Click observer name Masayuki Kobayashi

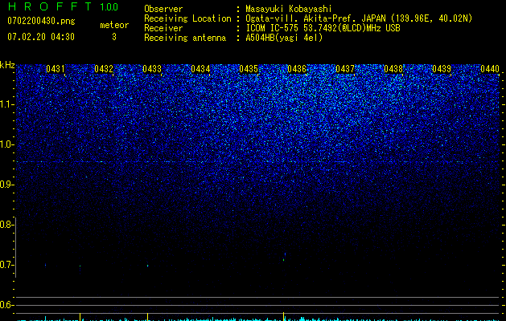[289, 9]
